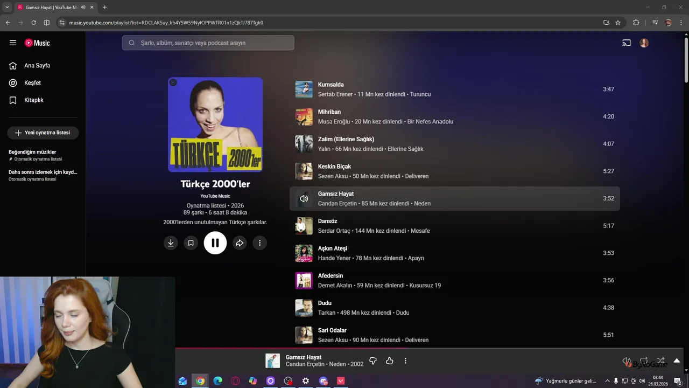Image resolution: width=689 pixels, height=388 pixels.
Task: Select the Zalim (Ellerine Sağlık) track
Action: 346,139
